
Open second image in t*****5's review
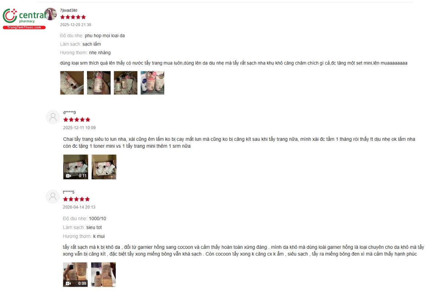click(103, 275)
